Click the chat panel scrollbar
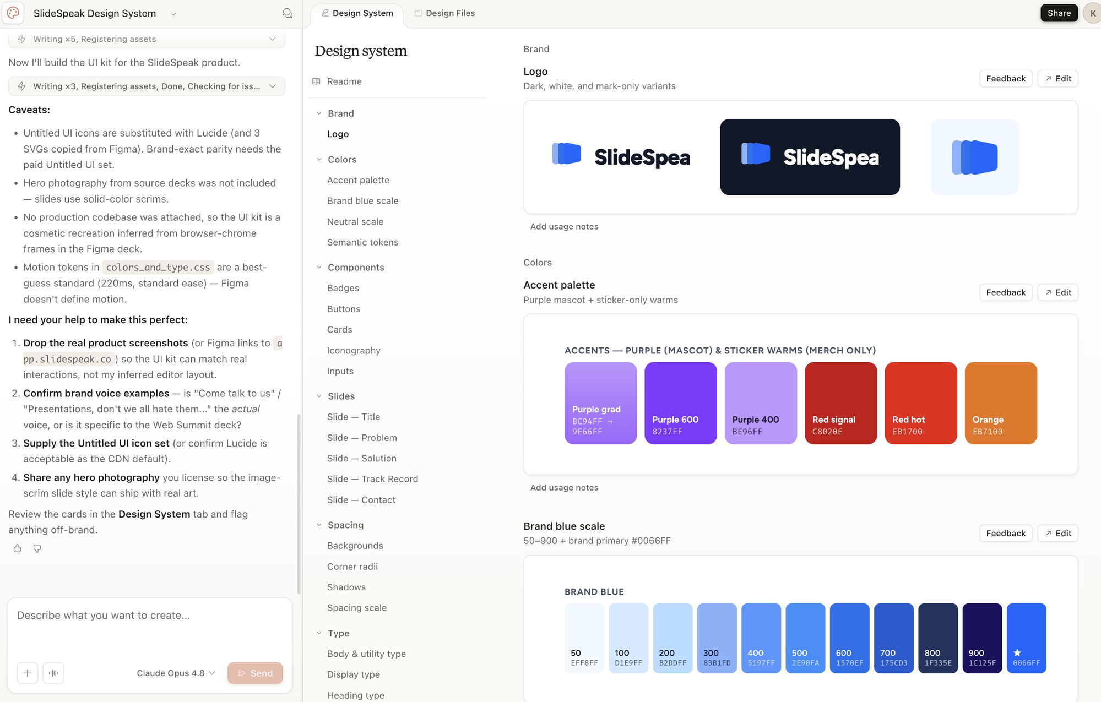Viewport: 1101px width, 702px height. 299,504
